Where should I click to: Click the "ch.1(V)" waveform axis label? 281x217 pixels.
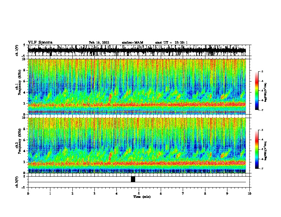17,50
